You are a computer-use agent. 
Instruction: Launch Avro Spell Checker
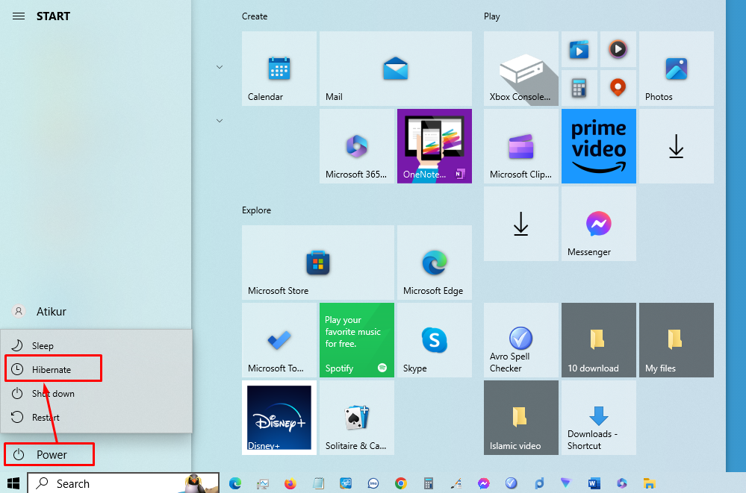(520, 340)
